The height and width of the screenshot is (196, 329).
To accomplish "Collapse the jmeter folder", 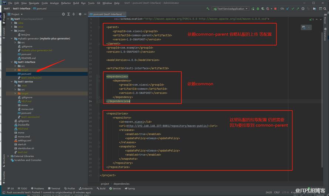I will (12, 31).
